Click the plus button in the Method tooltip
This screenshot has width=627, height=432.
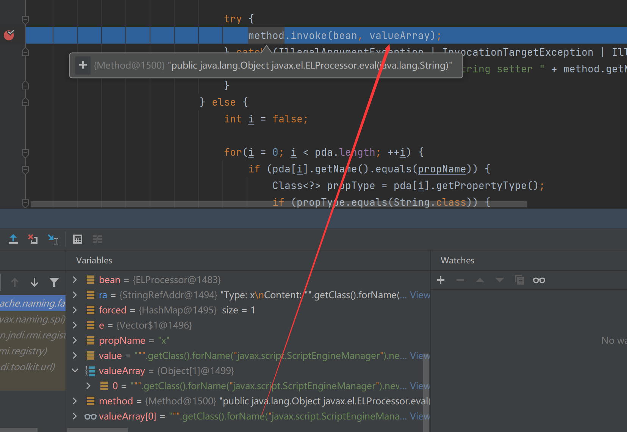coord(83,65)
